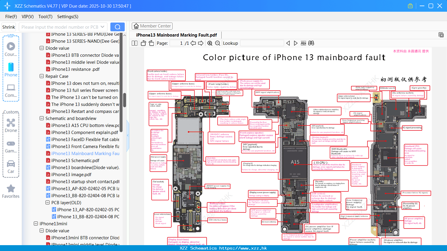Collapse Schematic and boardview folder
447x251 pixels.
coord(42,118)
